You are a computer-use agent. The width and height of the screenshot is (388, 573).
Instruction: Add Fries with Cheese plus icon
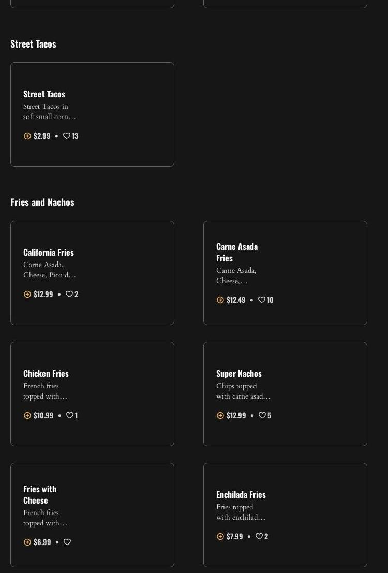(27, 542)
